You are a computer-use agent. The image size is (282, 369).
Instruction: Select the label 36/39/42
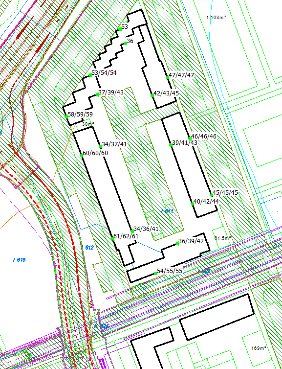click(x=191, y=241)
